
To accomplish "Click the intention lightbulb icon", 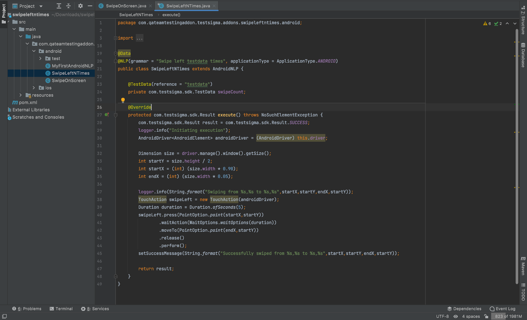I will pos(123,100).
